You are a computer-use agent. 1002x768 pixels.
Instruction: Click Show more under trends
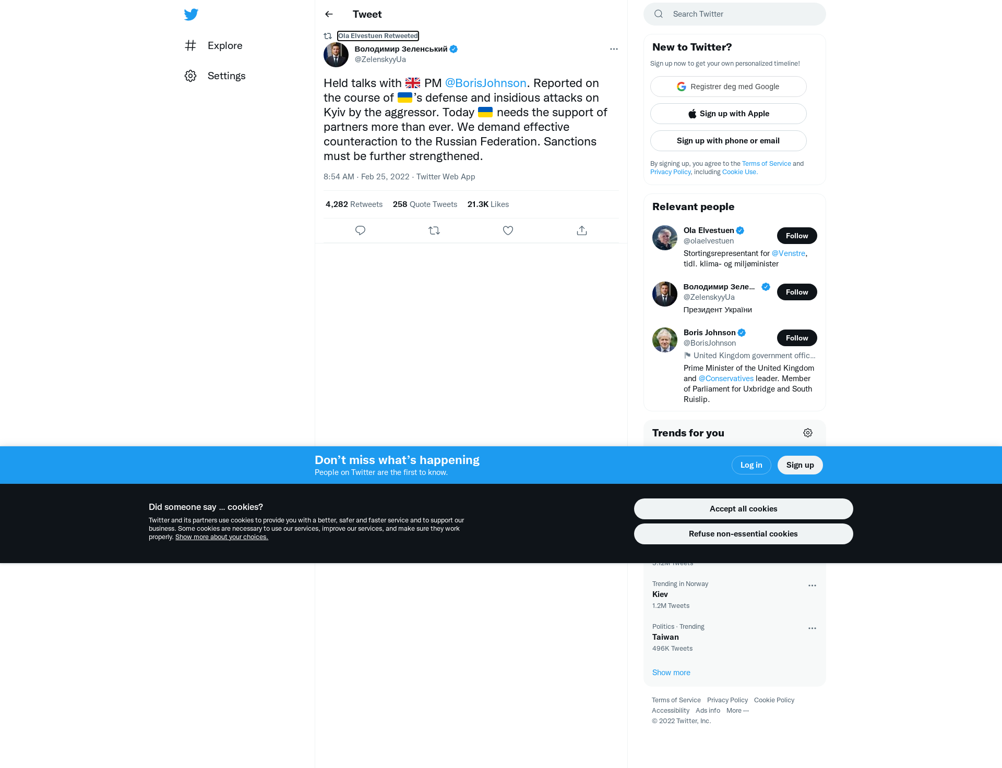(671, 673)
